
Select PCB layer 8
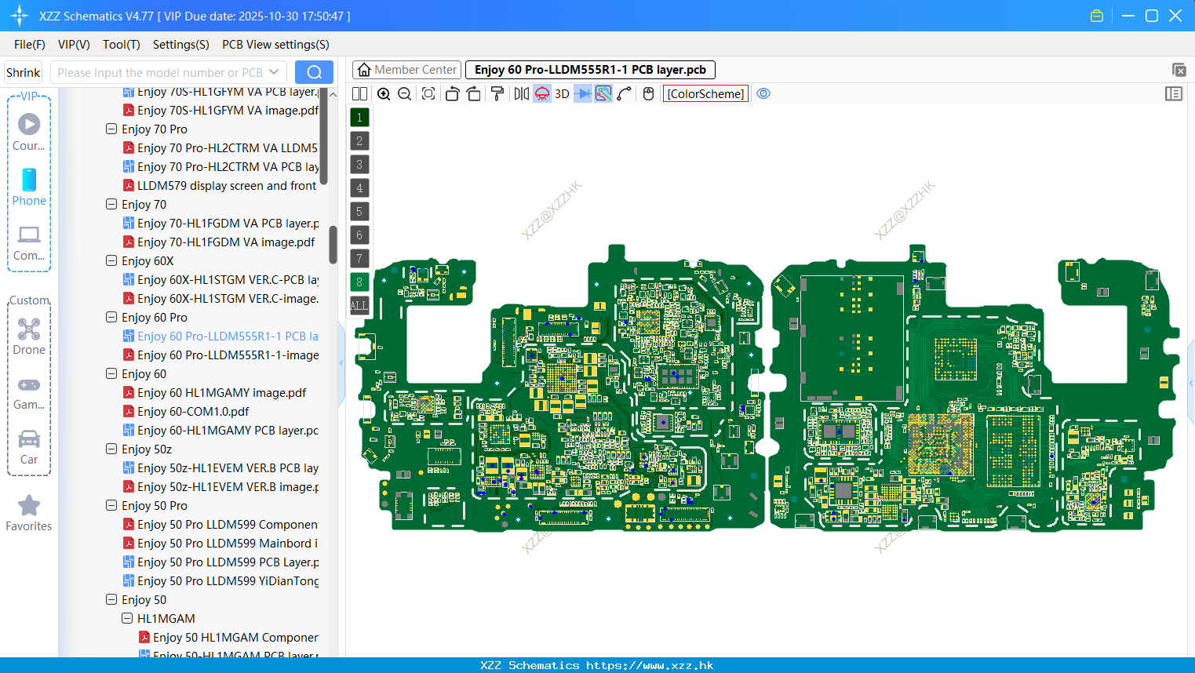pyautogui.click(x=359, y=282)
